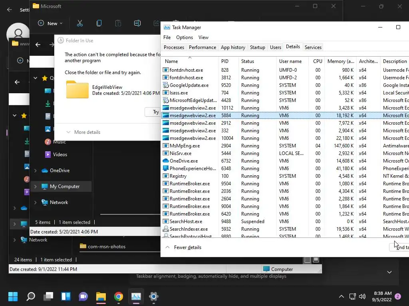The width and height of the screenshot is (409, 306).
Task: Click the notification count badge
Action: pos(398,296)
